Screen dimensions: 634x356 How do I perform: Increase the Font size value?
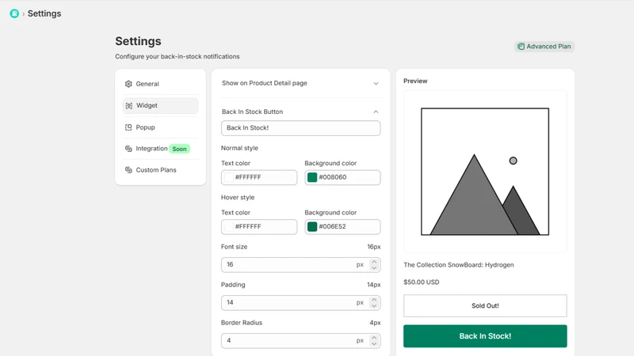374,262
